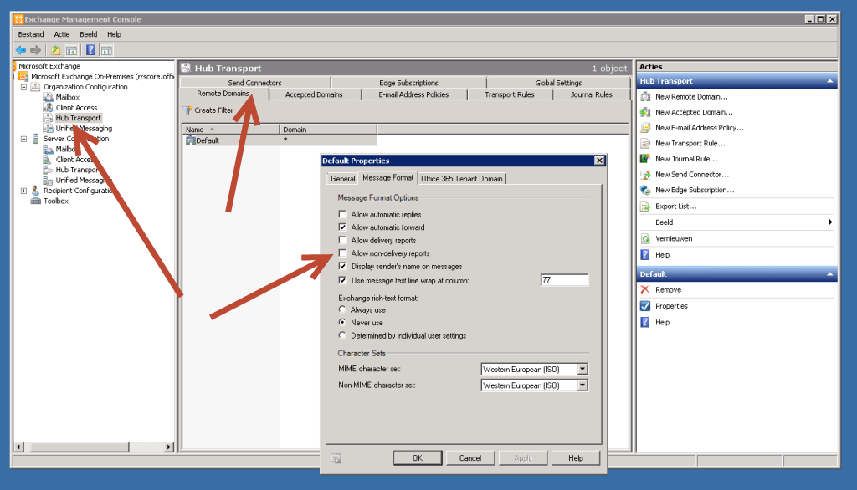Click the OK button

[x=418, y=458]
